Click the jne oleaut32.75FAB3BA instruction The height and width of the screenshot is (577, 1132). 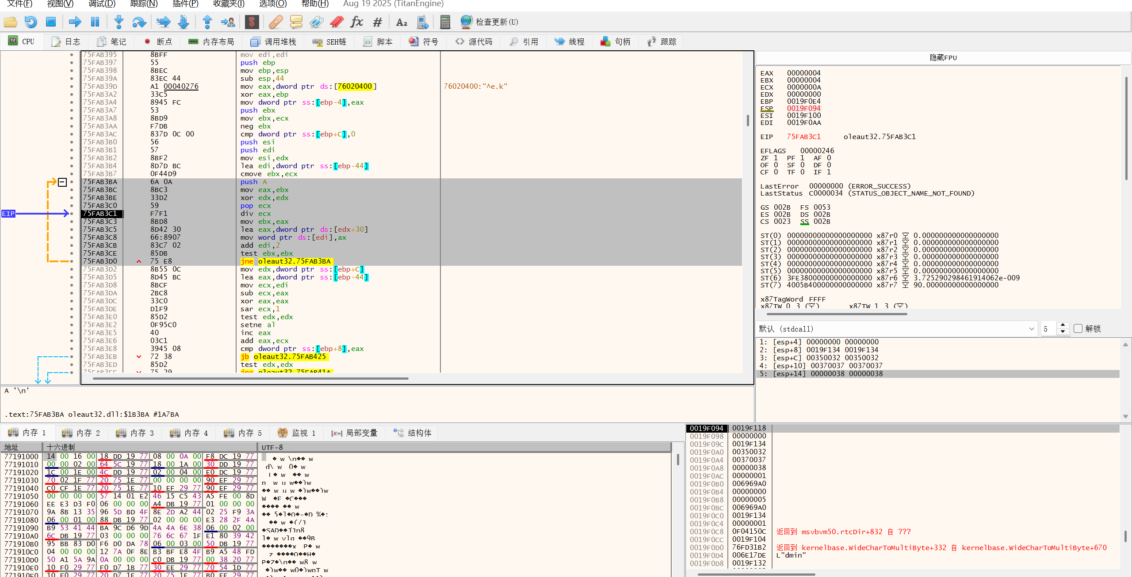286,261
